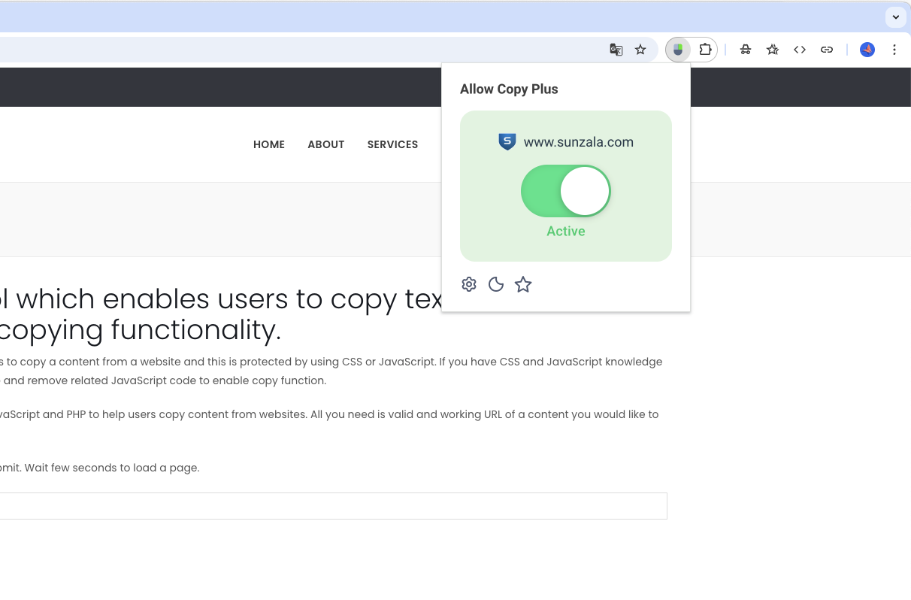Open the Chrome extensions puzzle menu
911x600 pixels.
[x=705, y=49]
